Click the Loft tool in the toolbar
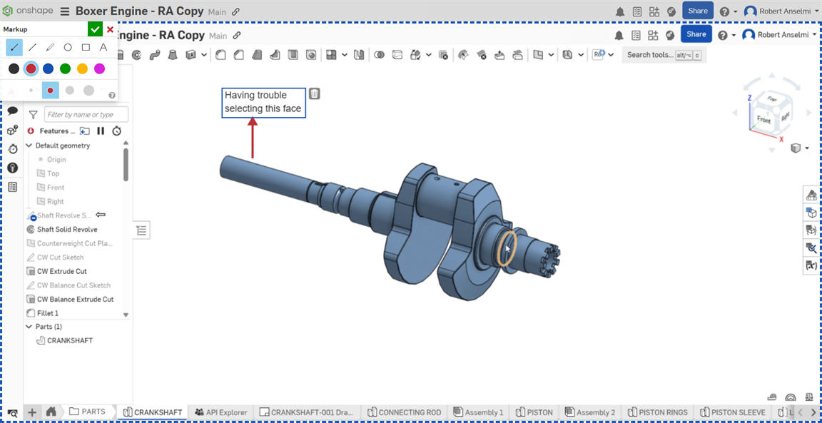The image size is (822, 423). [172, 54]
